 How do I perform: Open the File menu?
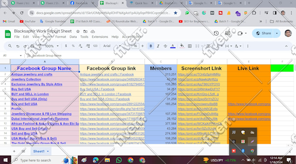coord(17,37)
